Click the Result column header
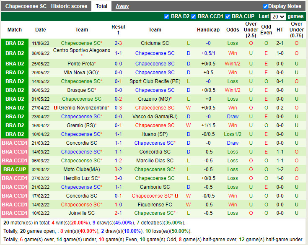308x245 pixels. pyautogui.click(x=118, y=30)
